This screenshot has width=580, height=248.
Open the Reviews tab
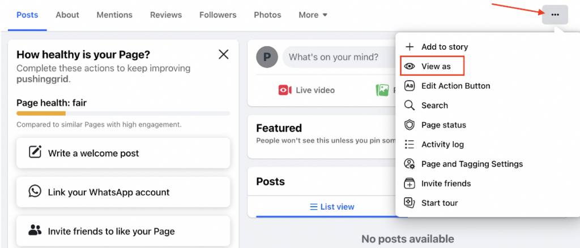166,15
